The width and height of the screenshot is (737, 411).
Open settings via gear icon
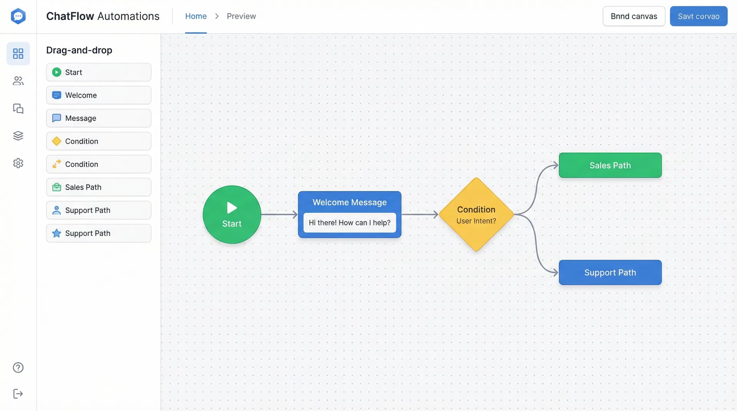click(18, 163)
